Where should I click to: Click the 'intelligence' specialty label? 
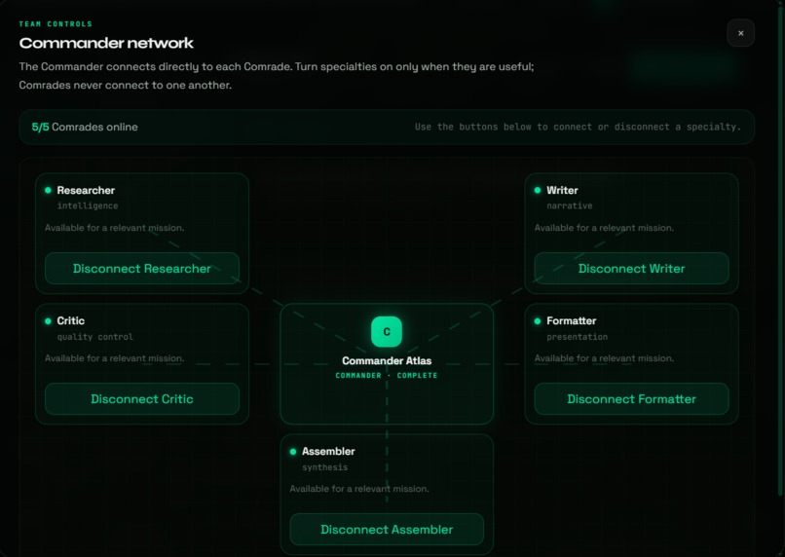88,205
